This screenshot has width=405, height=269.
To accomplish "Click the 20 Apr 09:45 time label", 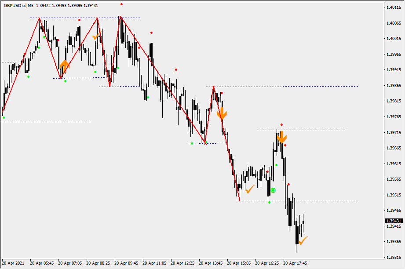I will 126,263.
